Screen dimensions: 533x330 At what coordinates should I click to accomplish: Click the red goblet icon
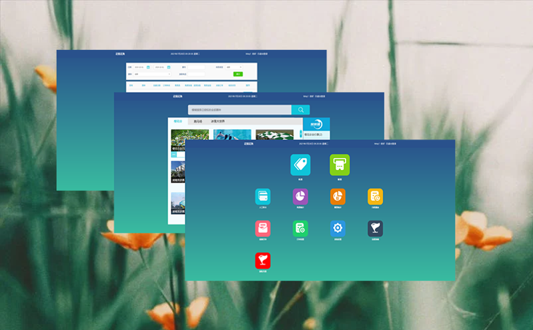click(x=263, y=261)
